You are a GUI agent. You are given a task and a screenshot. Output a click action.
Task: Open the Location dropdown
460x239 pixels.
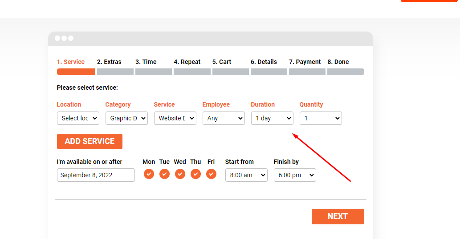(78, 118)
